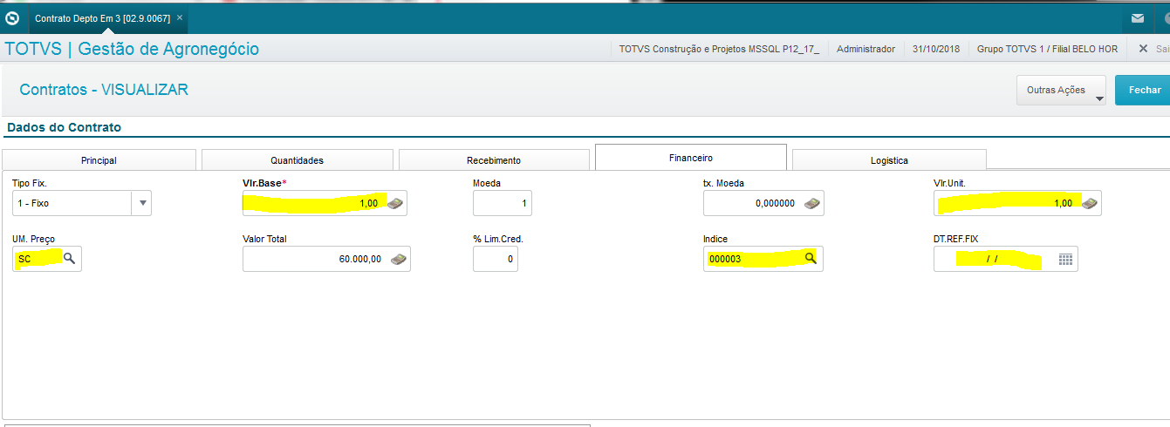Switch to the Recebimento tab

pos(494,160)
